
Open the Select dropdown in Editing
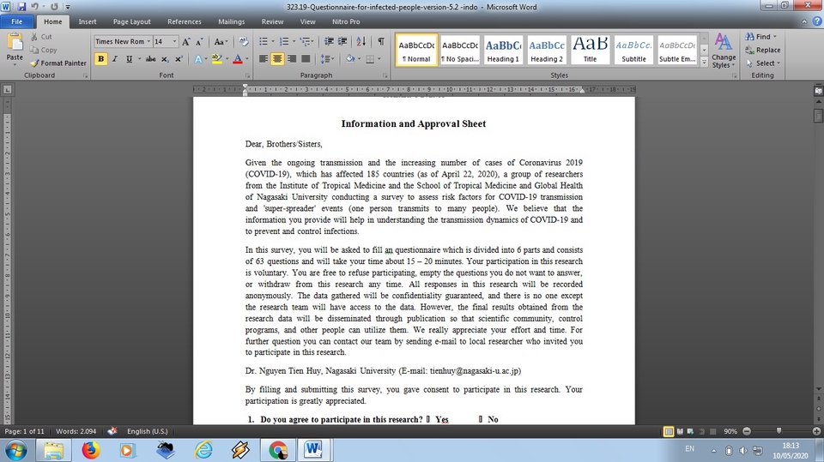click(764, 63)
